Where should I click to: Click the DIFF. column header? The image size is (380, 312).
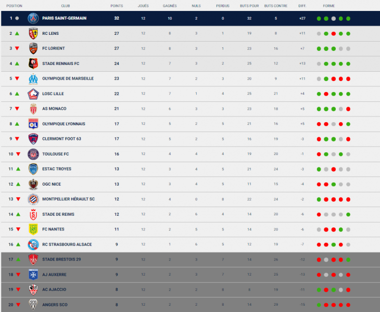tap(302, 6)
